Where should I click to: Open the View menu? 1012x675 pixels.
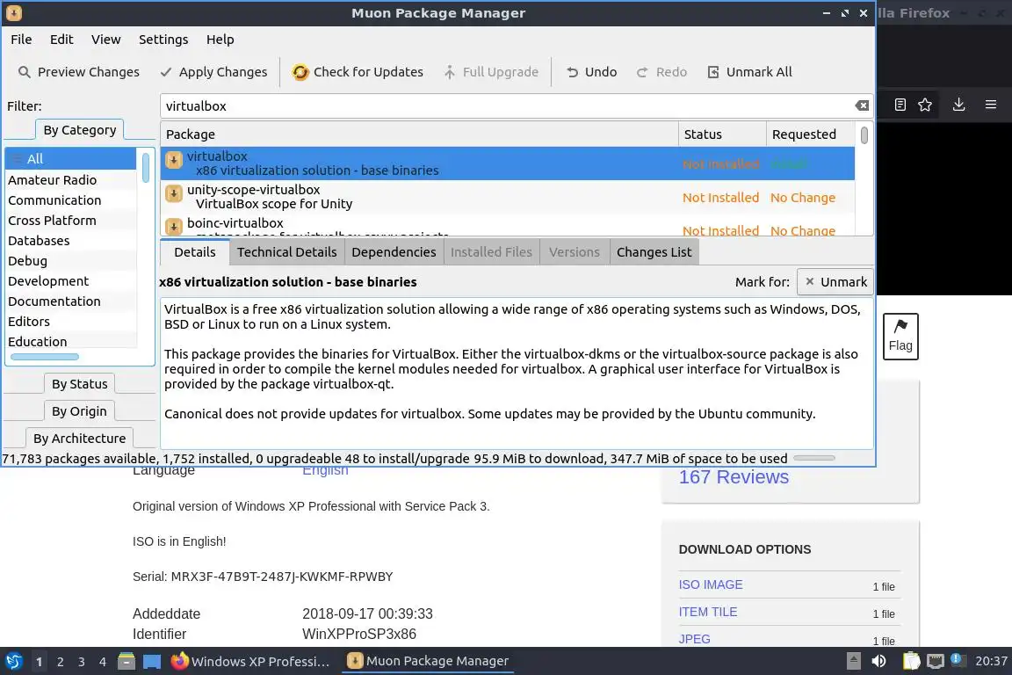click(105, 40)
